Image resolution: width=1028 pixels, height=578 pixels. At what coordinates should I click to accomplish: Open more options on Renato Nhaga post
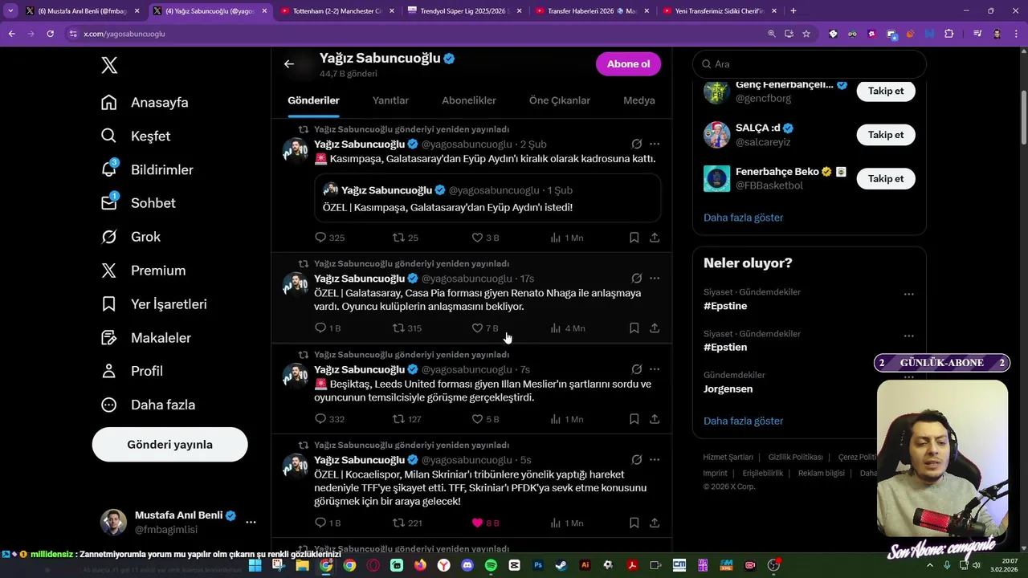(x=655, y=279)
